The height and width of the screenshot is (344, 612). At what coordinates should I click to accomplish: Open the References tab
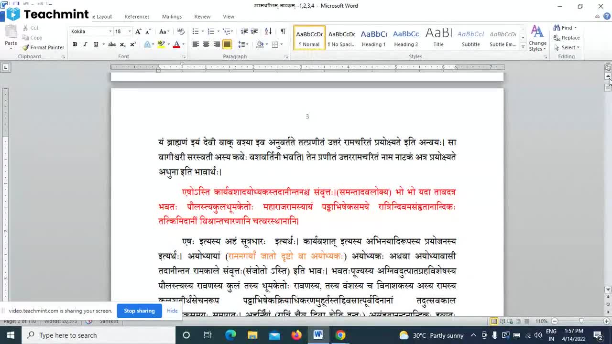tap(137, 17)
